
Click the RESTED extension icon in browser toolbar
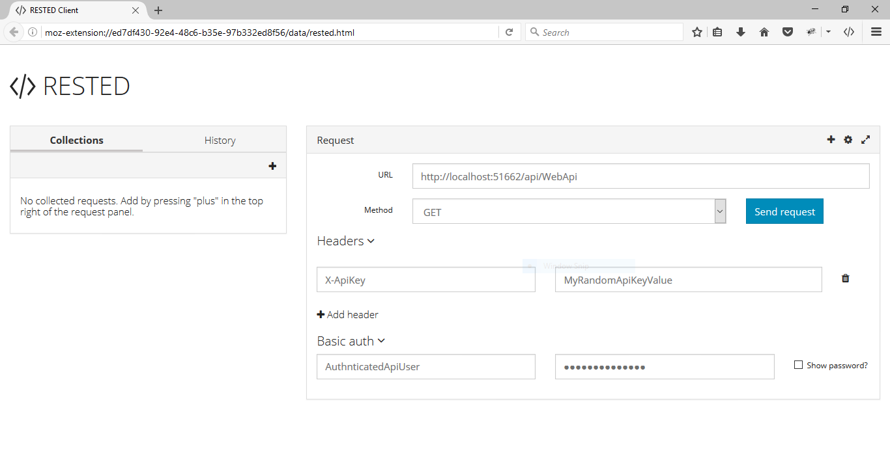pos(848,32)
